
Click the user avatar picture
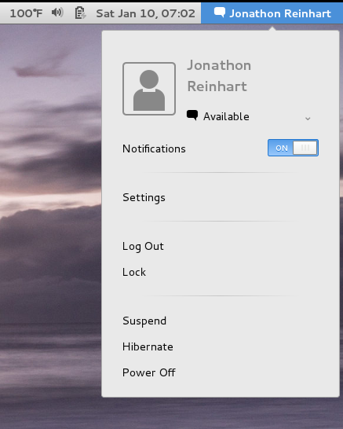coord(149,89)
